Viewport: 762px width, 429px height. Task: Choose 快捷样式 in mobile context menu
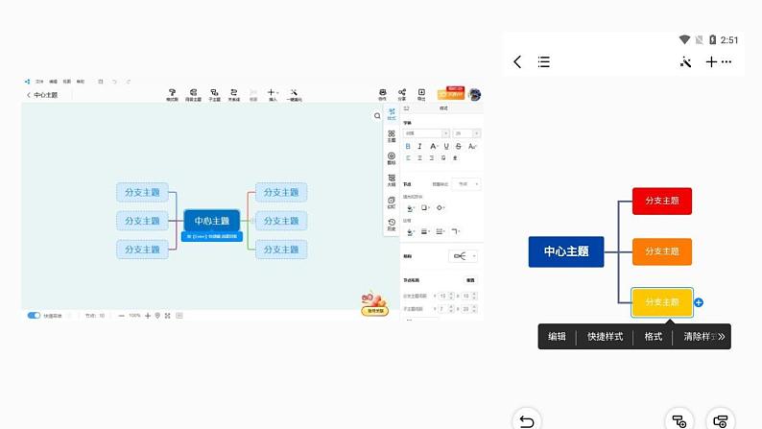pos(605,336)
